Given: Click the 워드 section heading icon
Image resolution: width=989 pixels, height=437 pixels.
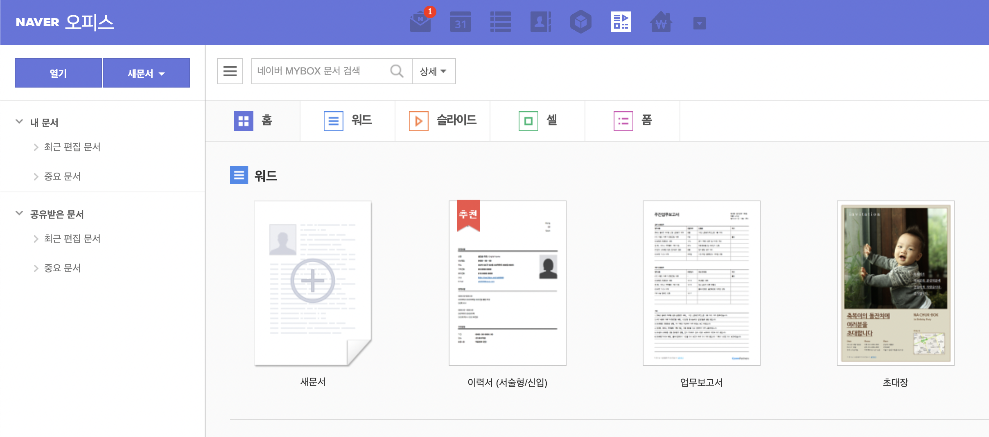Looking at the screenshot, I should [239, 175].
